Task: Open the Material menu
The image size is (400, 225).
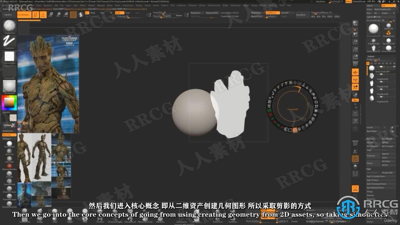Action: (101, 6)
